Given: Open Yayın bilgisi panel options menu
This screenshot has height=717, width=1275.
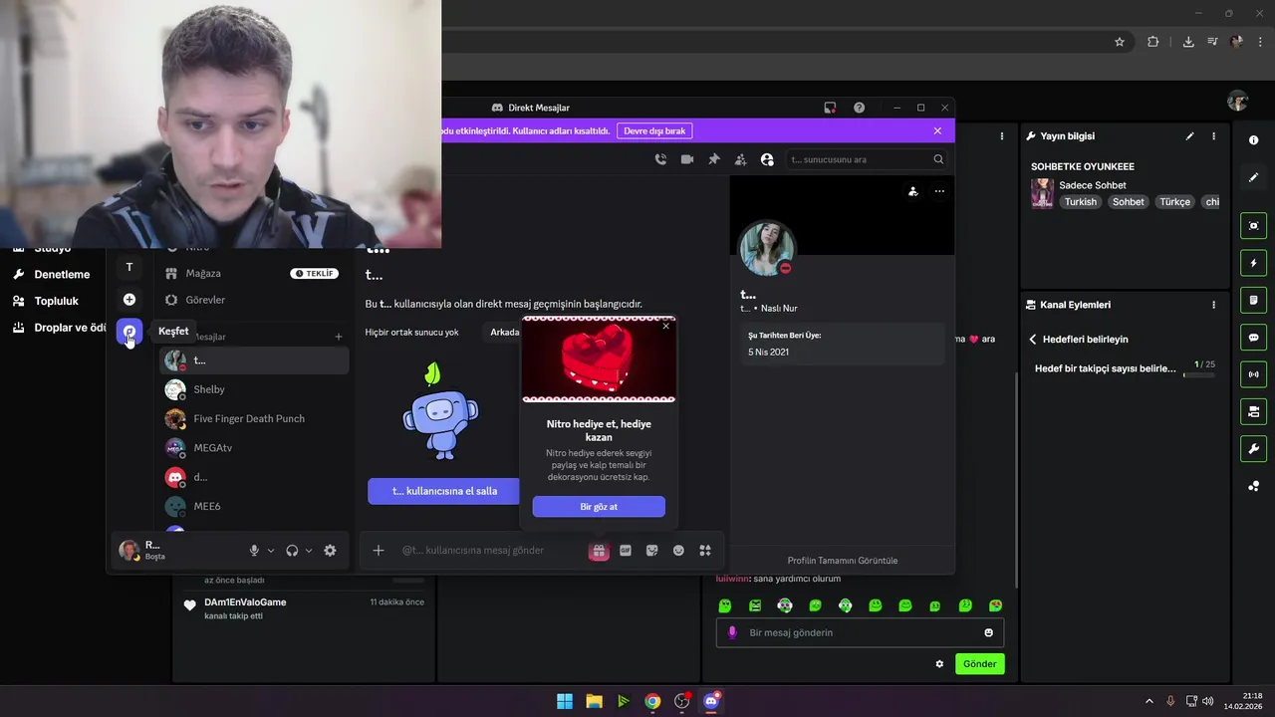Looking at the screenshot, I should coord(1213,136).
